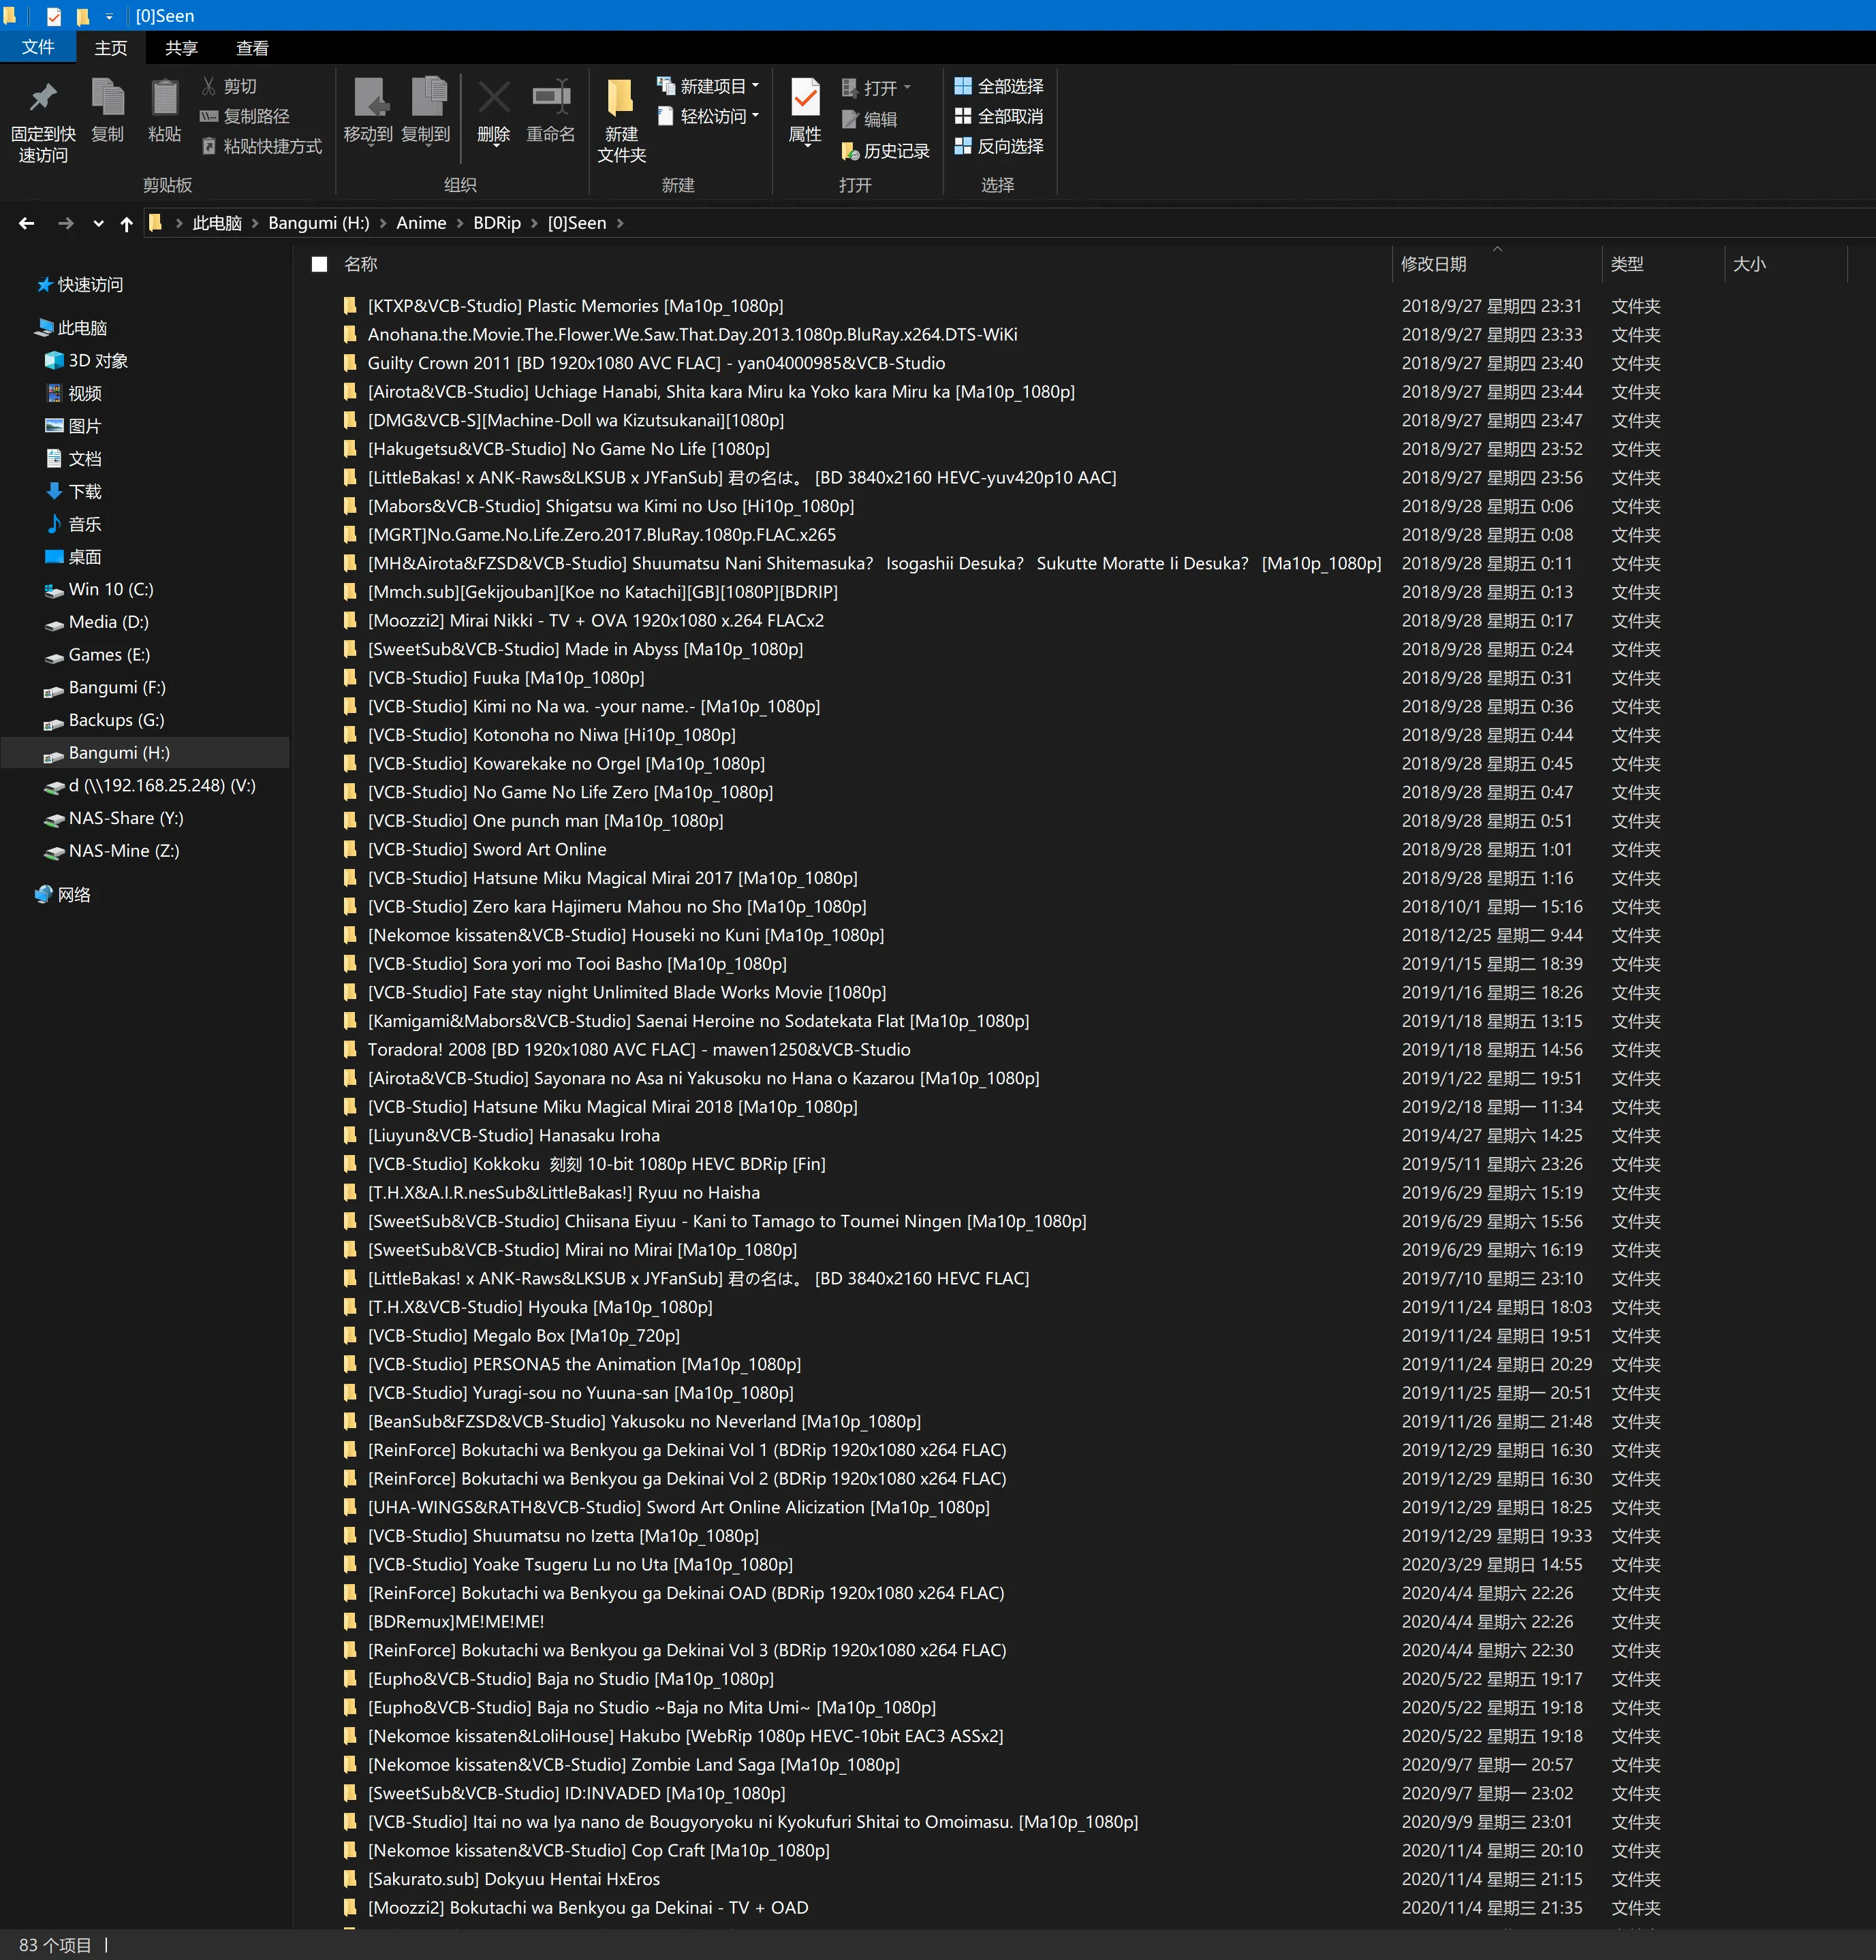Select the Zombie Land Saga folder
Image resolution: width=1876 pixels, height=1960 pixels.
633,1765
